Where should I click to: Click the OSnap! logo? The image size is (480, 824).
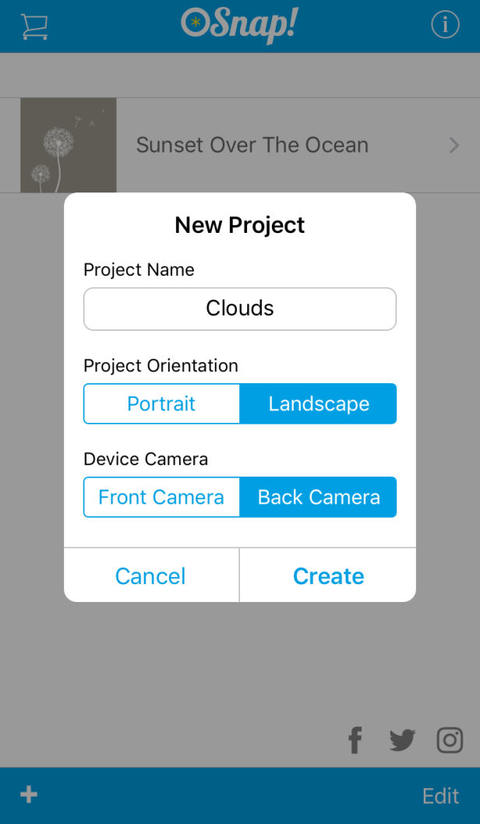pos(239,25)
